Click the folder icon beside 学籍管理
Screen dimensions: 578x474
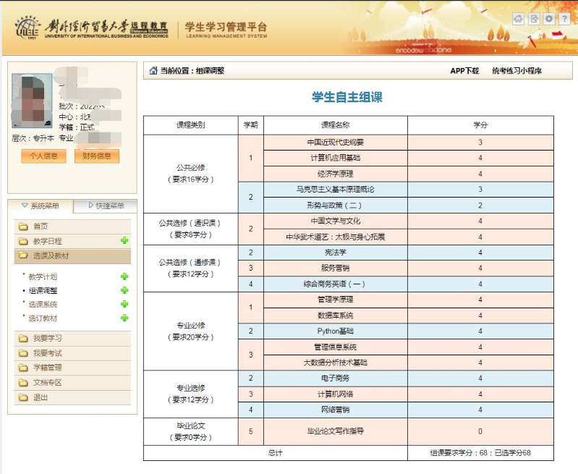[x=23, y=368]
